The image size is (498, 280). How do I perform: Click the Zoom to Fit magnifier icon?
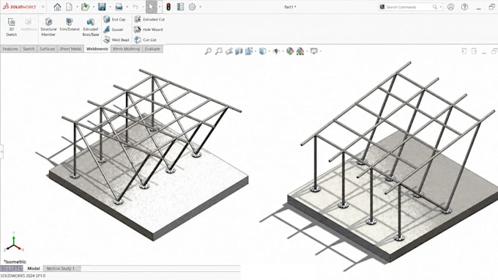[208, 51]
